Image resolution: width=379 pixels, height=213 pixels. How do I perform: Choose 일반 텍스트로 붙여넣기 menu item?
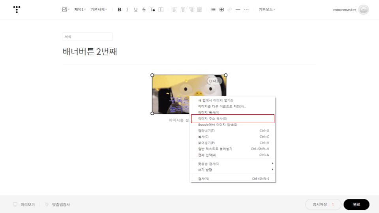click(233, 149)
